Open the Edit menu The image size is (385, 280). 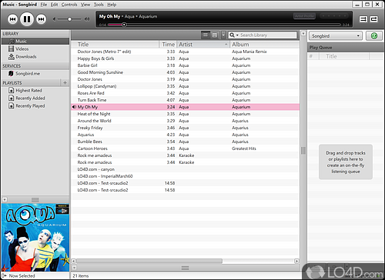(54, 5)
